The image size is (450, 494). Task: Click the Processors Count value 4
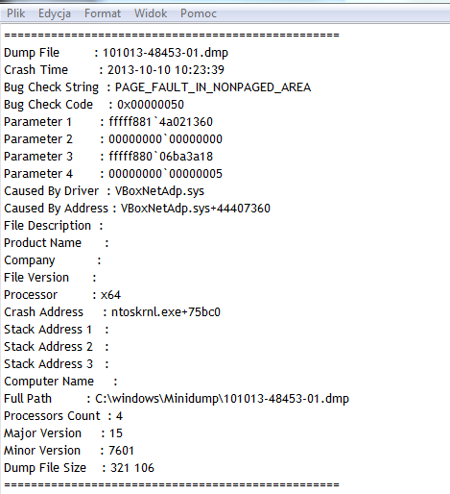119,416
